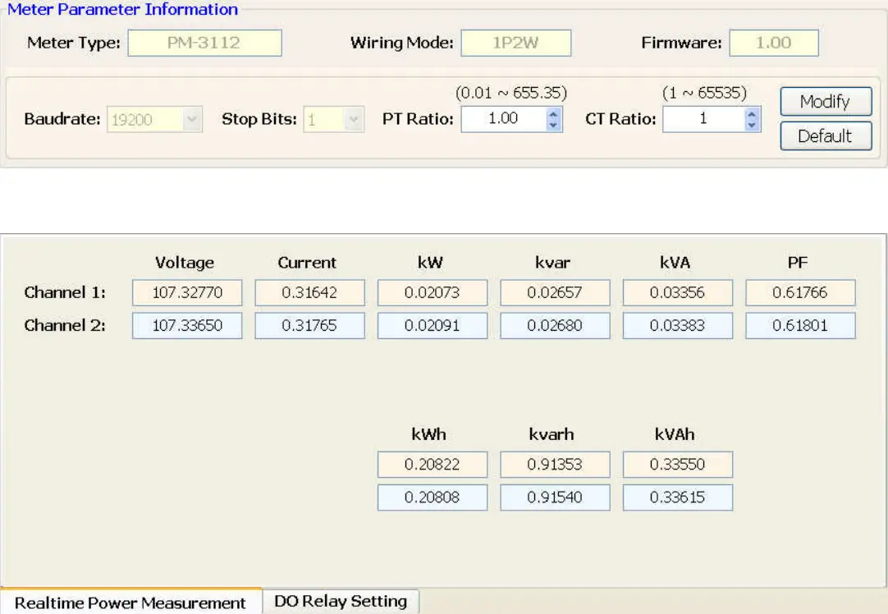
Task: Select Channel 2 kVA value 0.03383
Action: point(678,326)
